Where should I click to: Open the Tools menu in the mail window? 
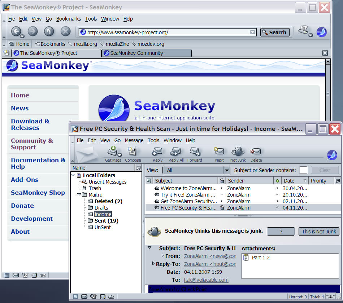153,140
